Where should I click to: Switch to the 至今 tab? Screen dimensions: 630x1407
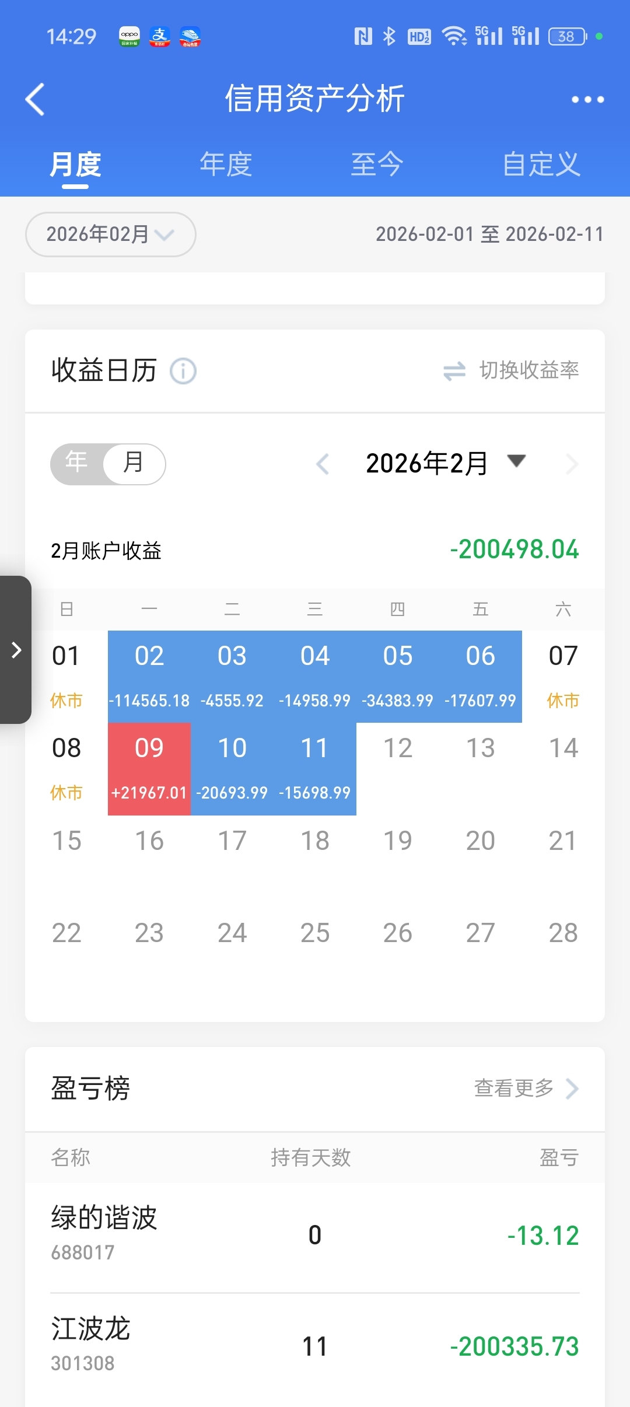tap(377, 164)
